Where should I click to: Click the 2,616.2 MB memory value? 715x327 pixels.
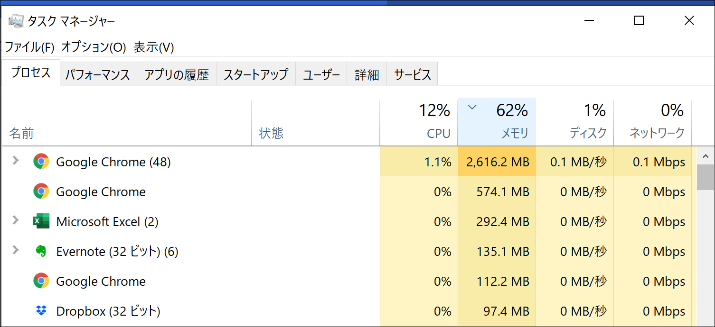point(498,162)
